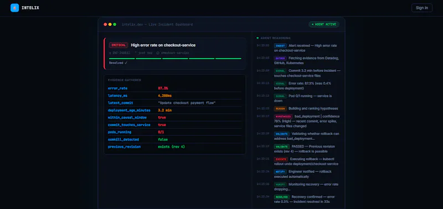Click the SIGNAL badge beside Error rate 87.3%

280,83
